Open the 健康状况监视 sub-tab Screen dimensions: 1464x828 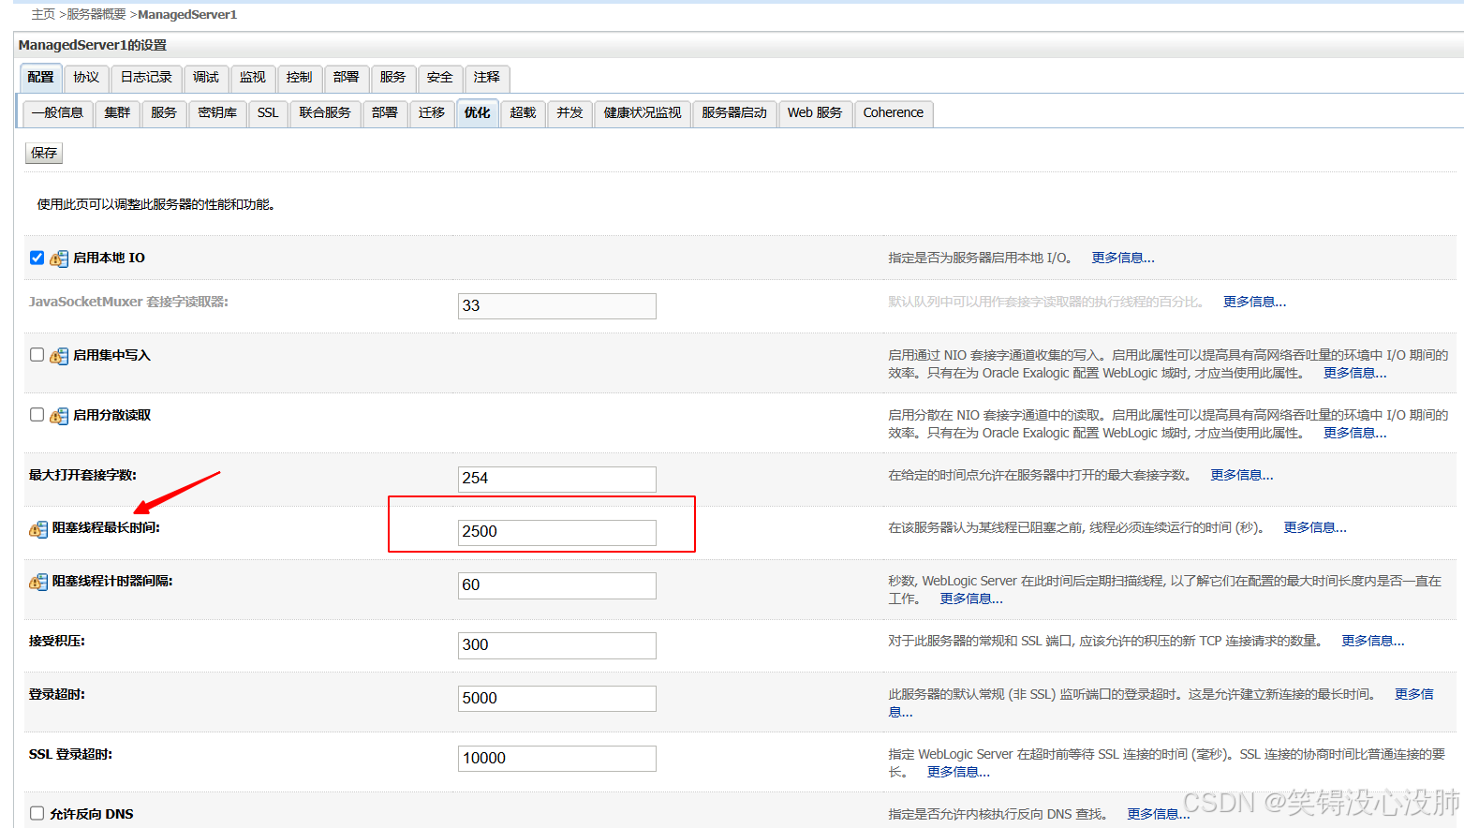[x=642, y=112]
